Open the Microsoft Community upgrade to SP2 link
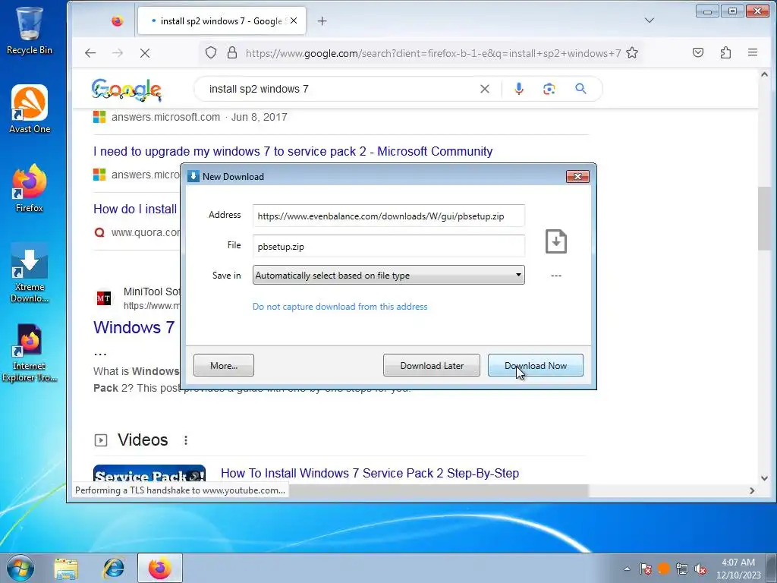This screenshot has height=583, width=777. pyautogui.click(x=293, y=151)
